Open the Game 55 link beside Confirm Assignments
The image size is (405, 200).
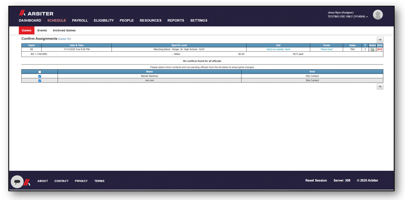tap(64, 39)
